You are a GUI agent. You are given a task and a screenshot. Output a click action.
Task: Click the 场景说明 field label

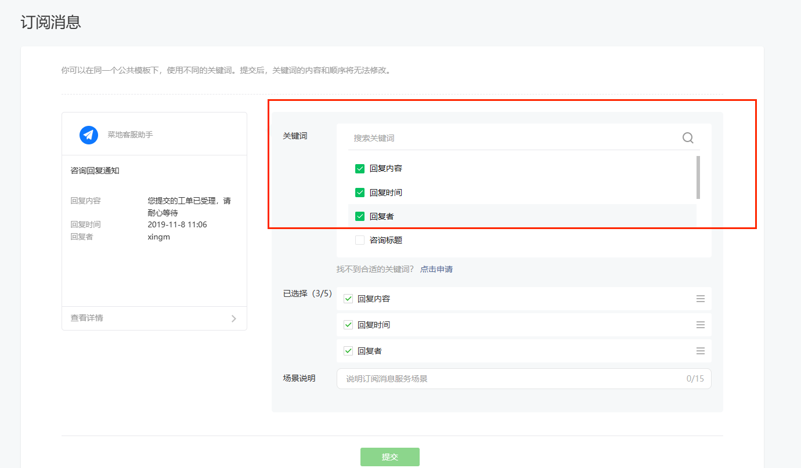[x=299, y=378]
